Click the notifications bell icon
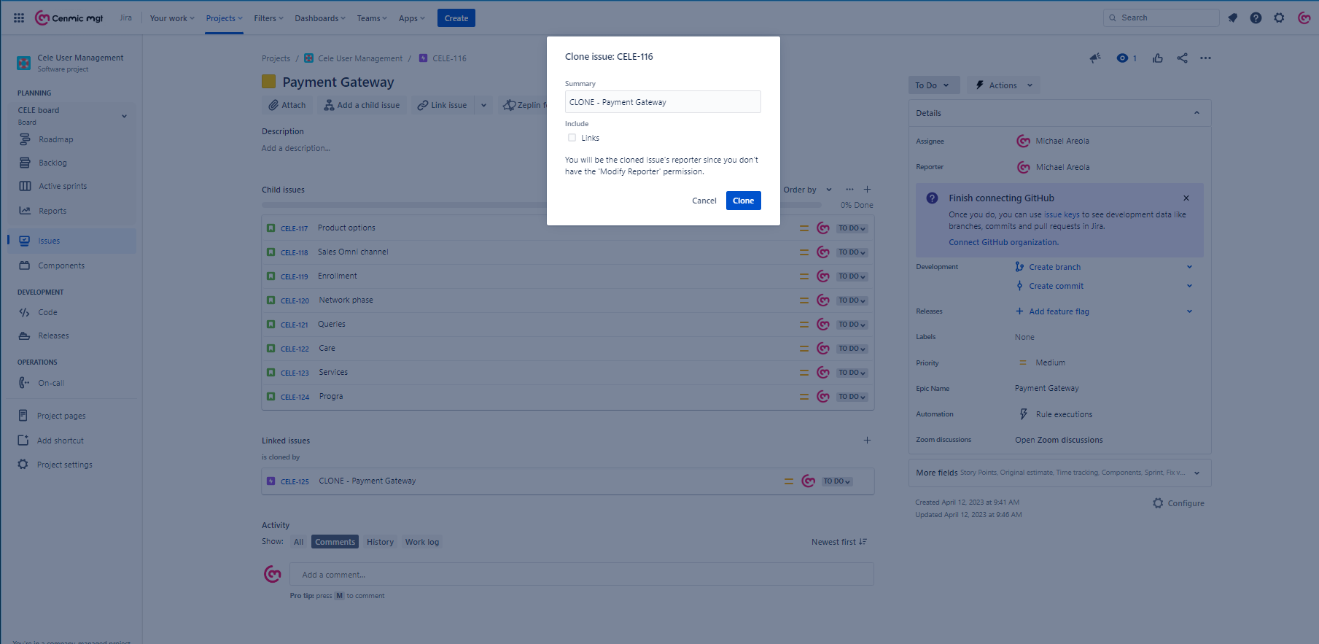 (x=1232, y=18)
